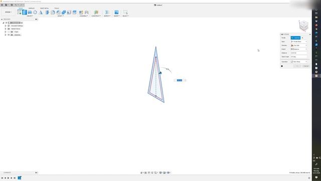Screen dimensions: 321x181
Task: Pick the Loft tool icon
Action: pos(41,12)
